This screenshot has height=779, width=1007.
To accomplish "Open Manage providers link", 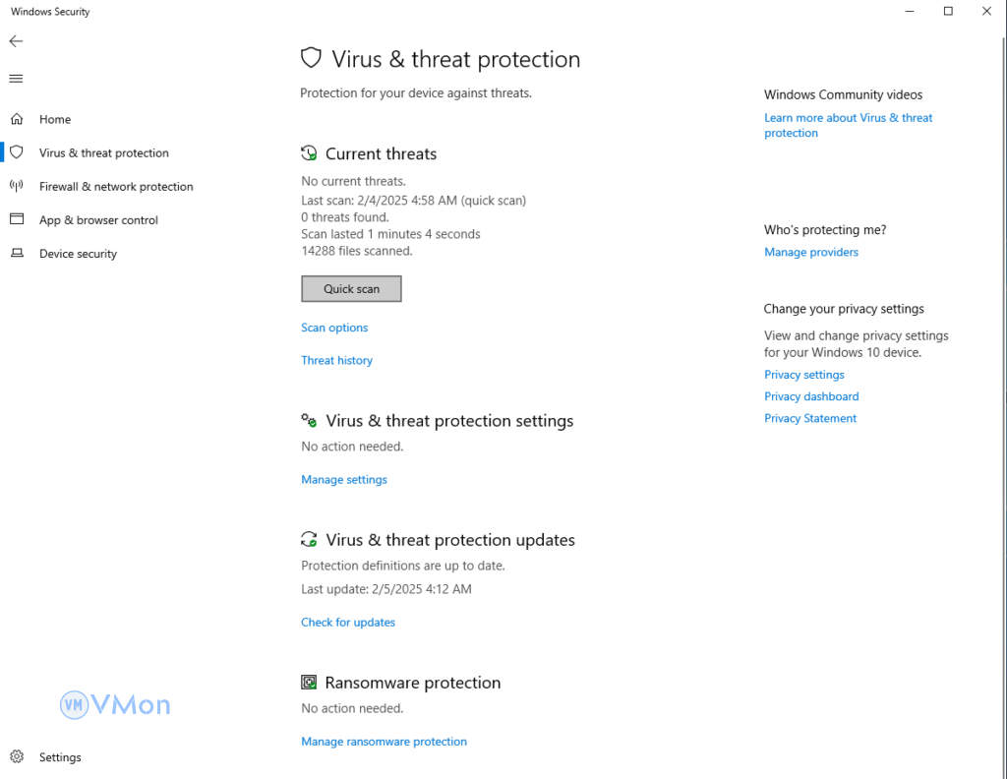I will coord(811,253).
